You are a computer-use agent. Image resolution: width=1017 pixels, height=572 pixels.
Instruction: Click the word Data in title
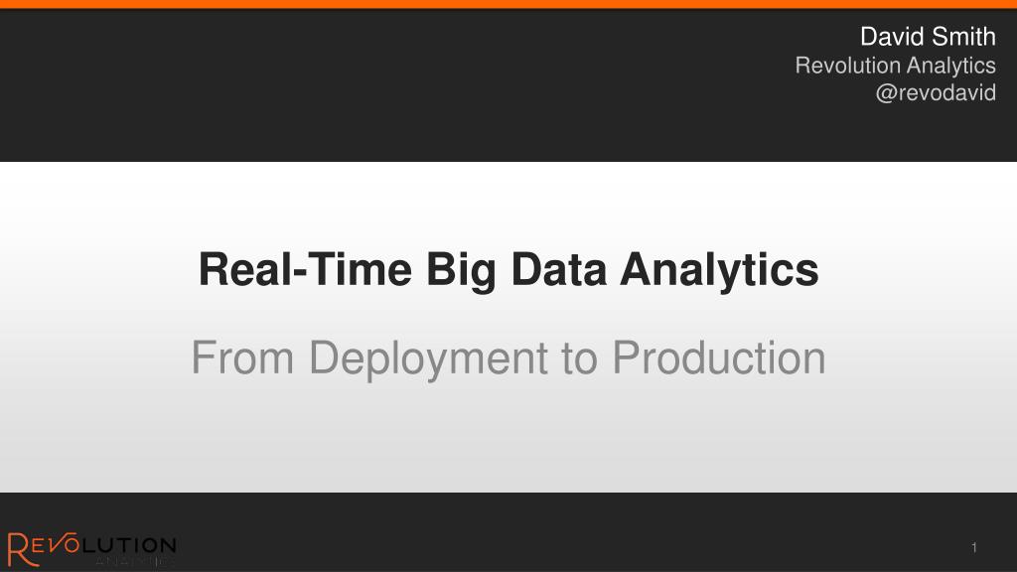pyautogui.click(x=558, y=269)
